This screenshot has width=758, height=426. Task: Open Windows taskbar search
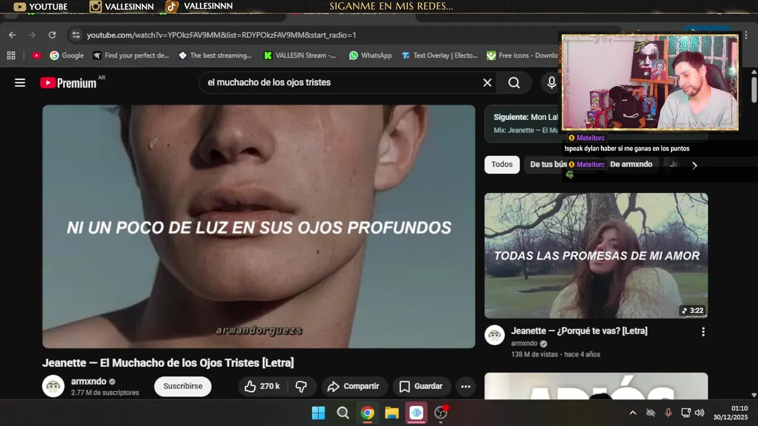tap(343, 413)
